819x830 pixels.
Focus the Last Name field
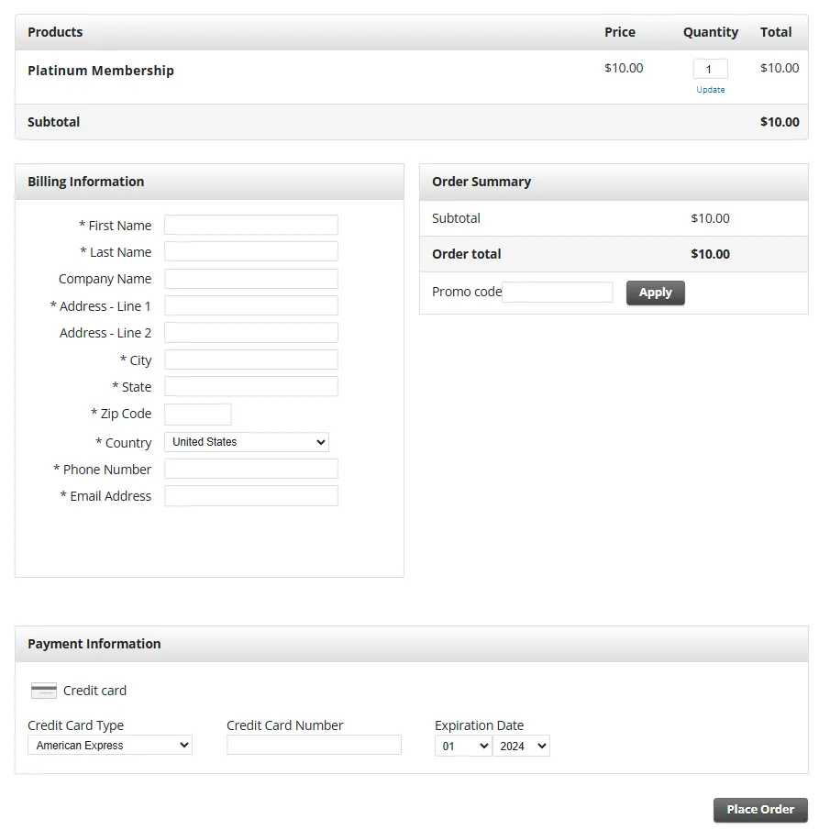[x=251, y=251]
